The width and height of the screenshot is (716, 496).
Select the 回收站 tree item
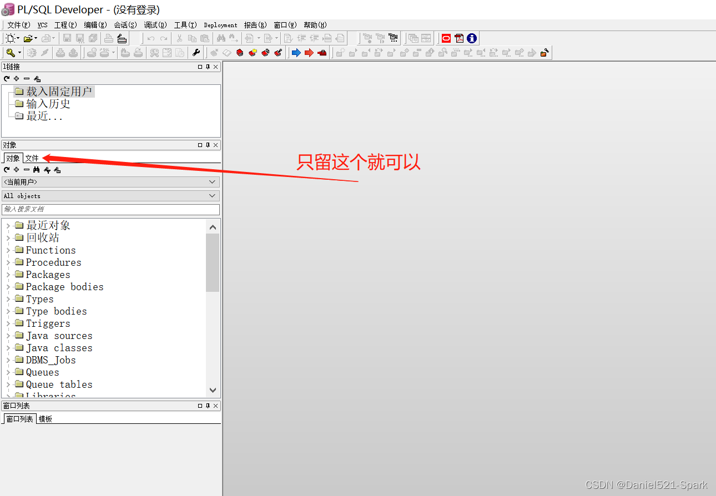click(43, 238)
